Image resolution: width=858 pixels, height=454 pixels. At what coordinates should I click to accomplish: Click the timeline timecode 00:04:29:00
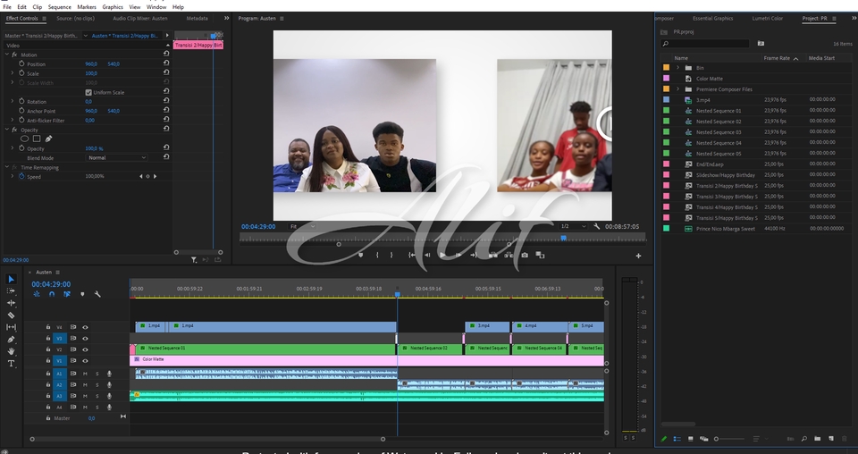[51, 284]
